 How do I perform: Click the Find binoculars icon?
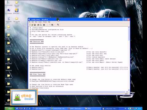44,25
